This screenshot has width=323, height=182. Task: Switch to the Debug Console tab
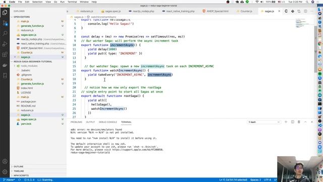click(107, 122)
